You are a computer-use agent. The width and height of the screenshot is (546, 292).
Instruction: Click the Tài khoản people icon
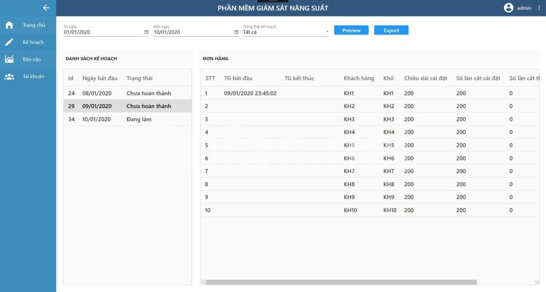[9, 76]
